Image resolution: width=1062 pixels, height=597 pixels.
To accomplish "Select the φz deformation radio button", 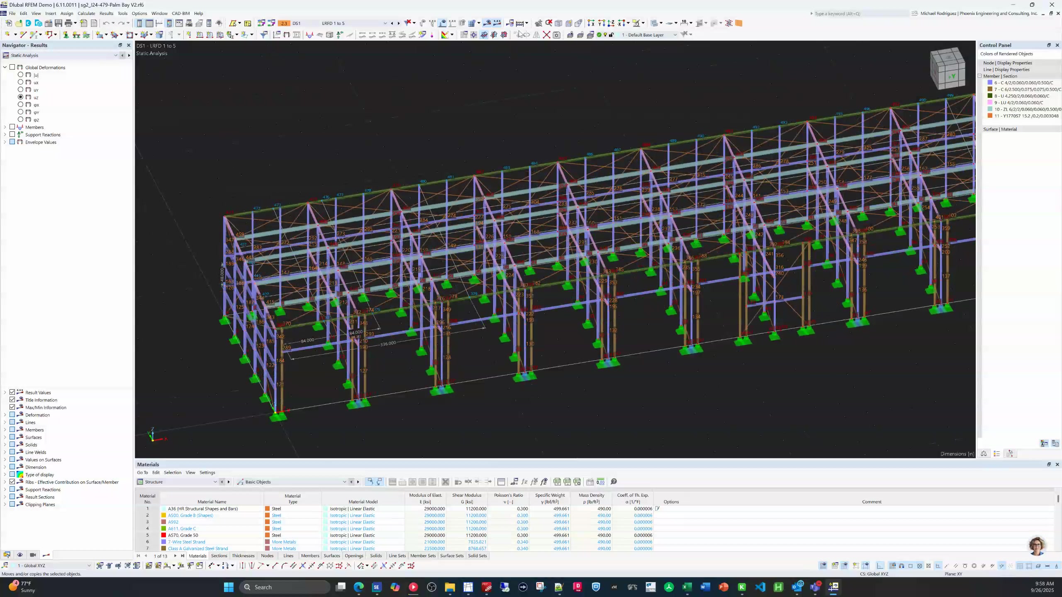I will click(x=20, y=120).
